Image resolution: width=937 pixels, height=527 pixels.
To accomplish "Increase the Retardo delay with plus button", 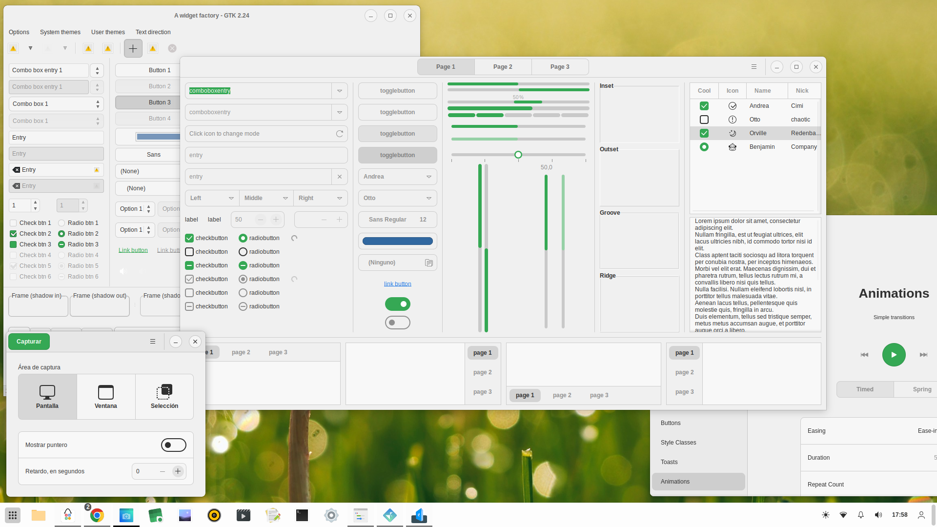I will (178, 471).
